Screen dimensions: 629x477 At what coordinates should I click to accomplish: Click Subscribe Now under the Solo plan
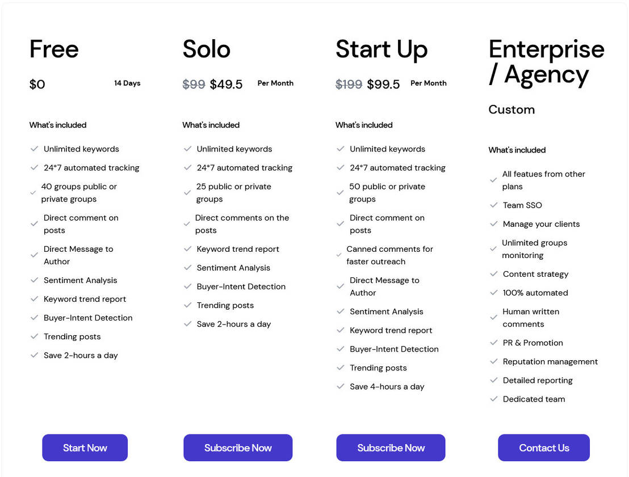tap(238, 448)
